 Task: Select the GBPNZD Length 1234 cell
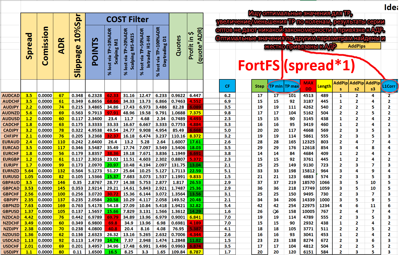click(x=324, y=206)
